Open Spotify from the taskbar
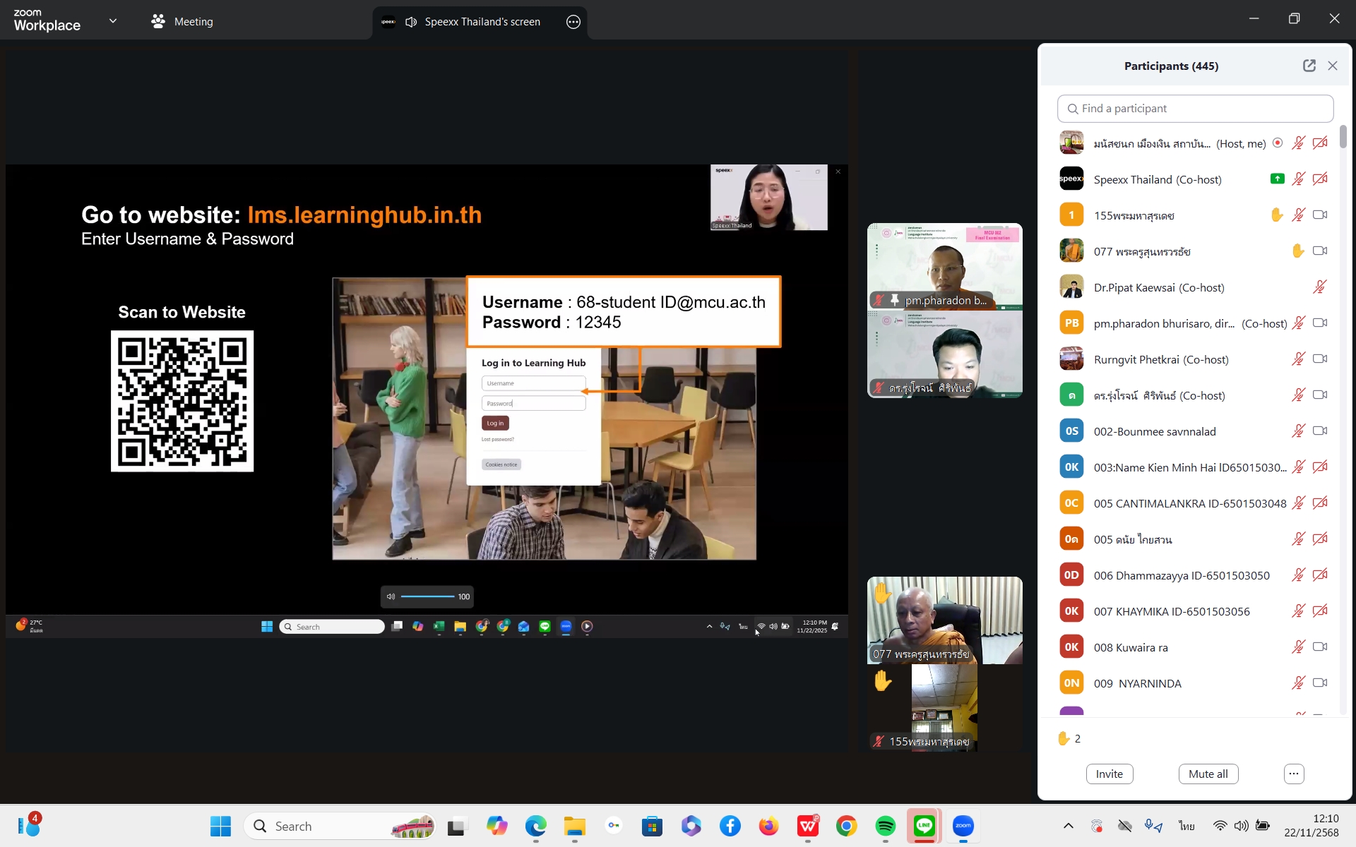 point(886,826)
